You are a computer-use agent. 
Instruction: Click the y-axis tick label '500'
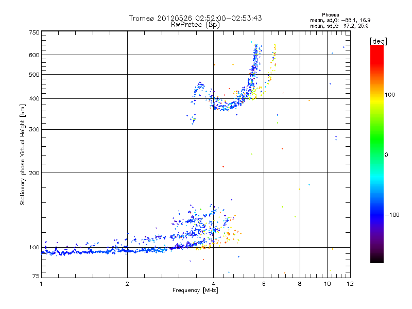(34, 75)
